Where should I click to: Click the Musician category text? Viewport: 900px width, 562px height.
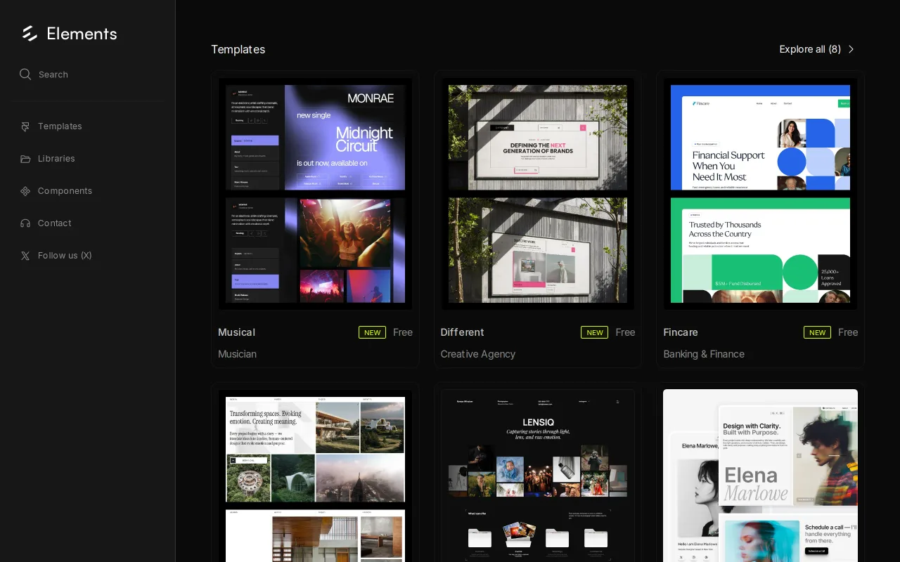point(237,354)
